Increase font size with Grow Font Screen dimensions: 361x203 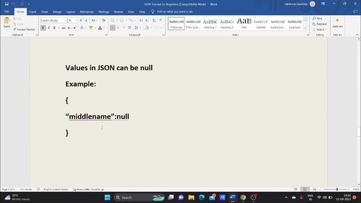81,20
